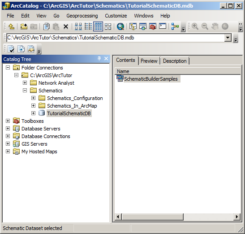
Task: Switch to the Preview tab
Action: click(149, 61)
